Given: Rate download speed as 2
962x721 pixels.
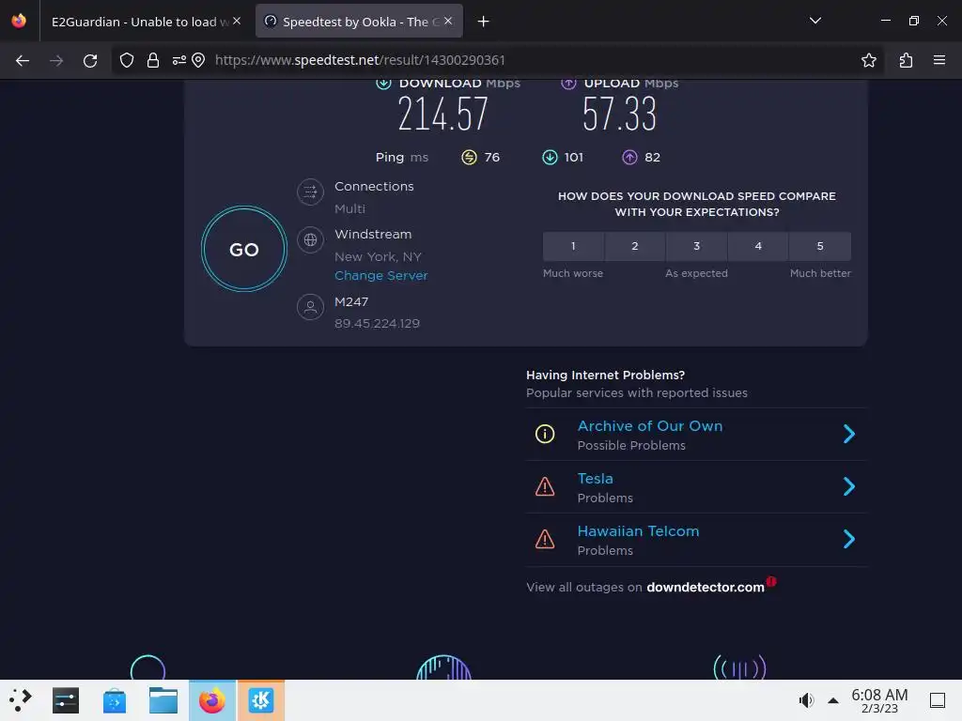Looking at the screenshot, I should pos(635,246).
